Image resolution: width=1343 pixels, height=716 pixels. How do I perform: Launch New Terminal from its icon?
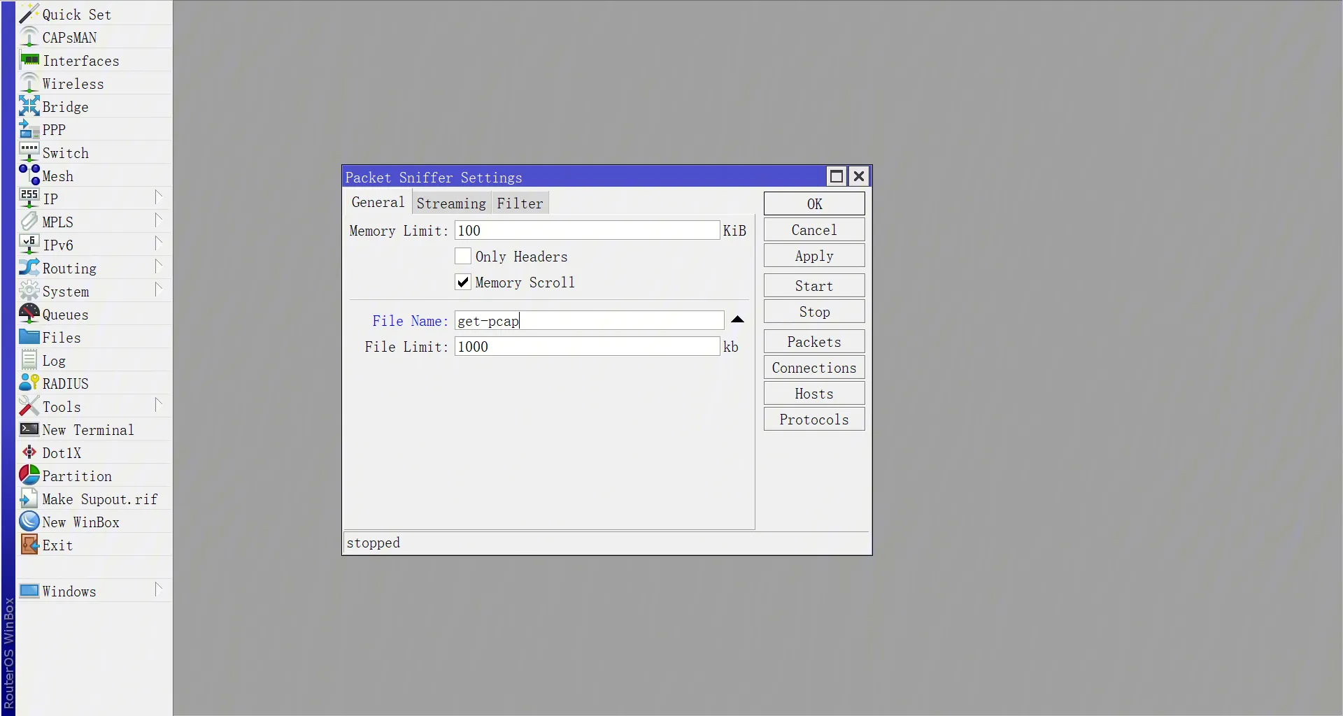coord(29,429)
